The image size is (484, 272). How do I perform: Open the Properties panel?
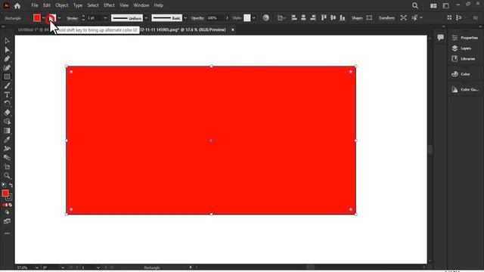(466, 38)
